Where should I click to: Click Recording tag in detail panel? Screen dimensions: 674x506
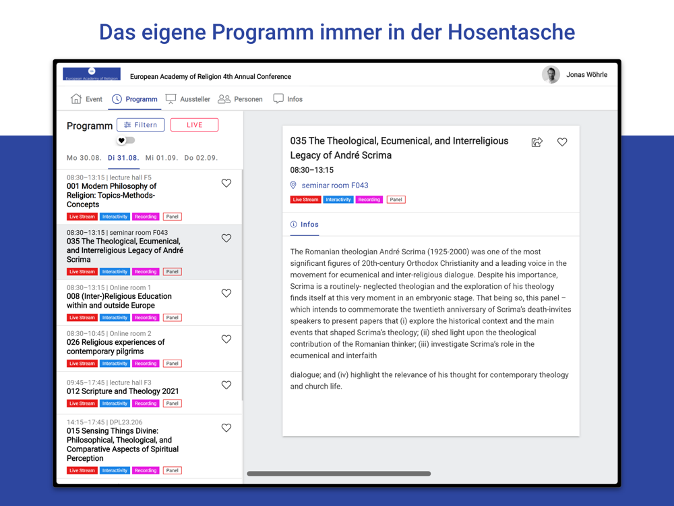(369, 200)
